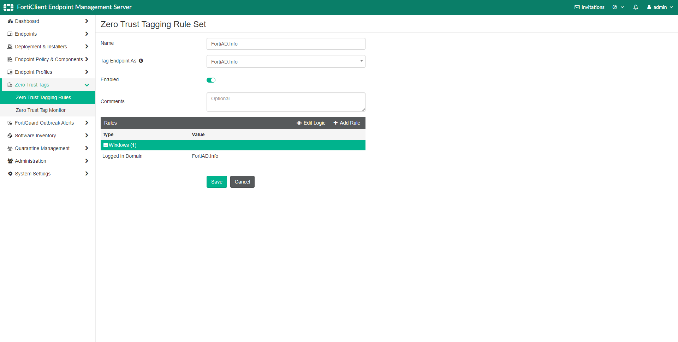The image size is (678, 342).
Task: Expand the Dashboard menu chevron
Action: click(x=87, y=21)
